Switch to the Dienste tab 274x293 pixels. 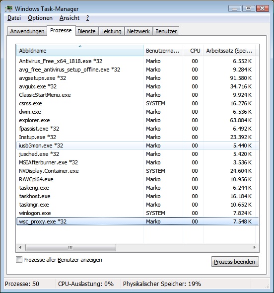[x=86, y=31]
